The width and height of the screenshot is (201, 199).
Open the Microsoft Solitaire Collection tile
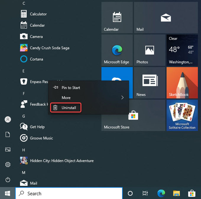(182, 115)
